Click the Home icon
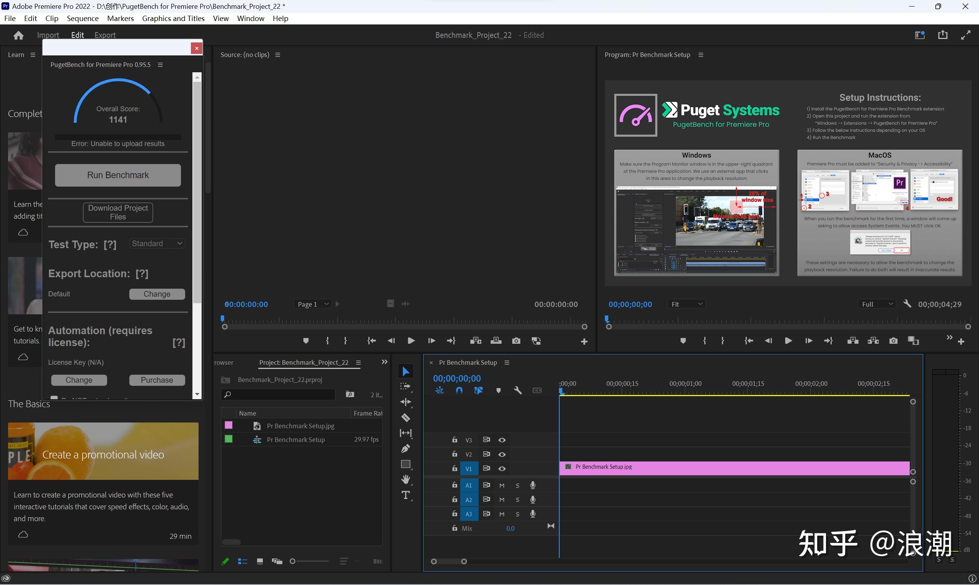 (18, 35)
